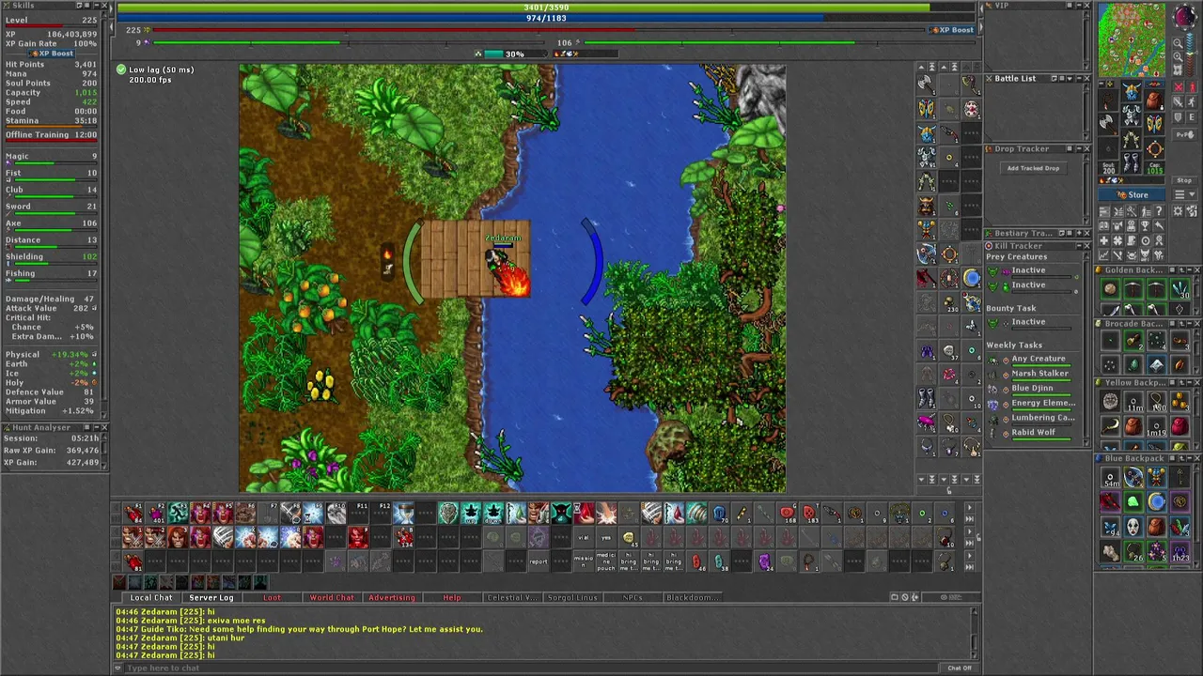Click the 'yes' action button
The image size is (1203, 676).
pos(606,538)
